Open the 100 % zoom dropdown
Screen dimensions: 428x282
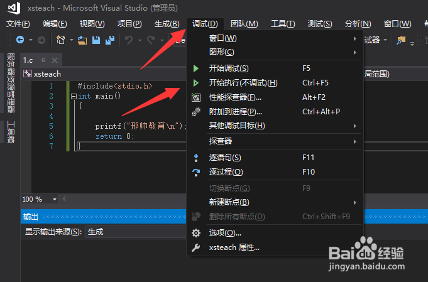click(55, 199)
